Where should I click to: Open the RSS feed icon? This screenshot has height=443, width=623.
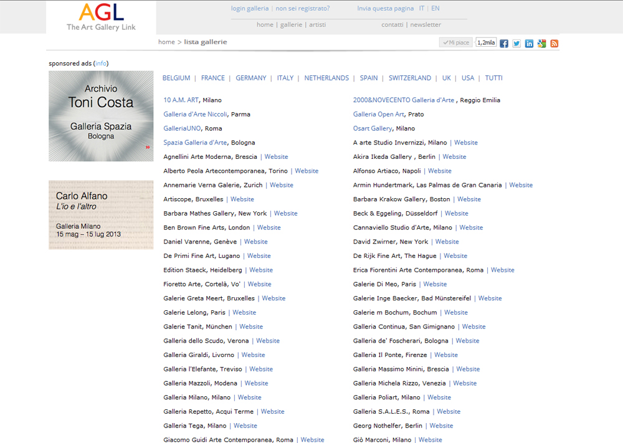(x=554, y=44)
